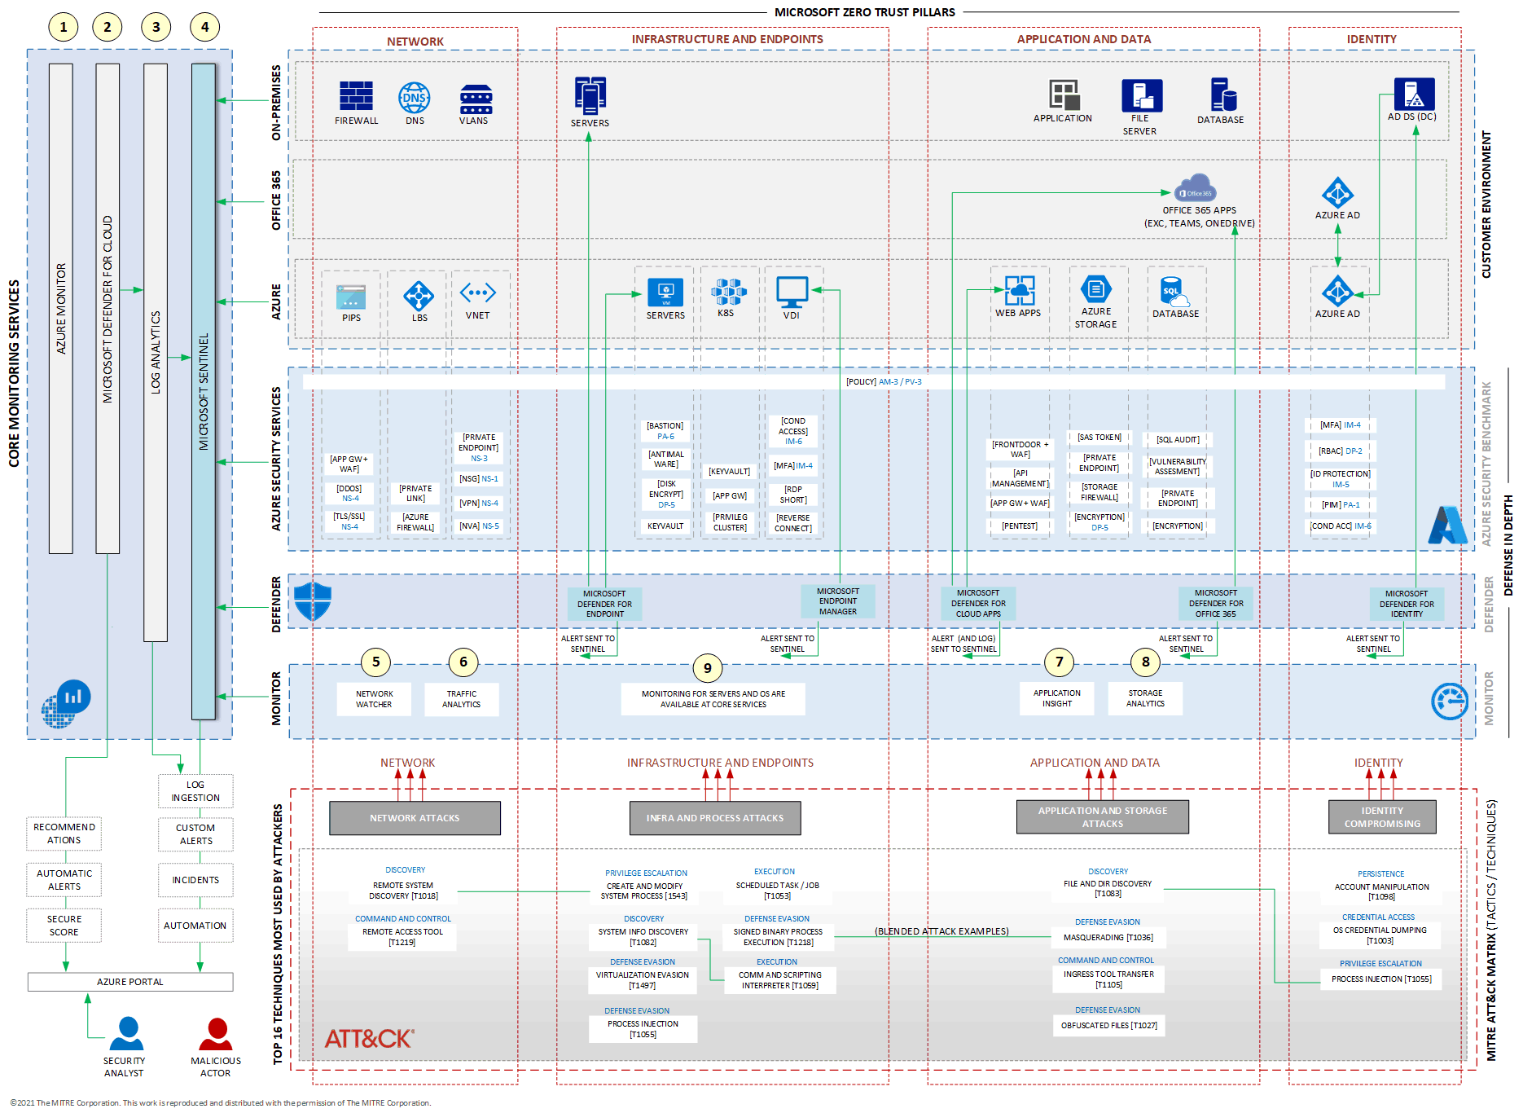The image size is (1523, 1113).
Task: Select the Traffic Analytics box
Action: click(x=462, y=699)
